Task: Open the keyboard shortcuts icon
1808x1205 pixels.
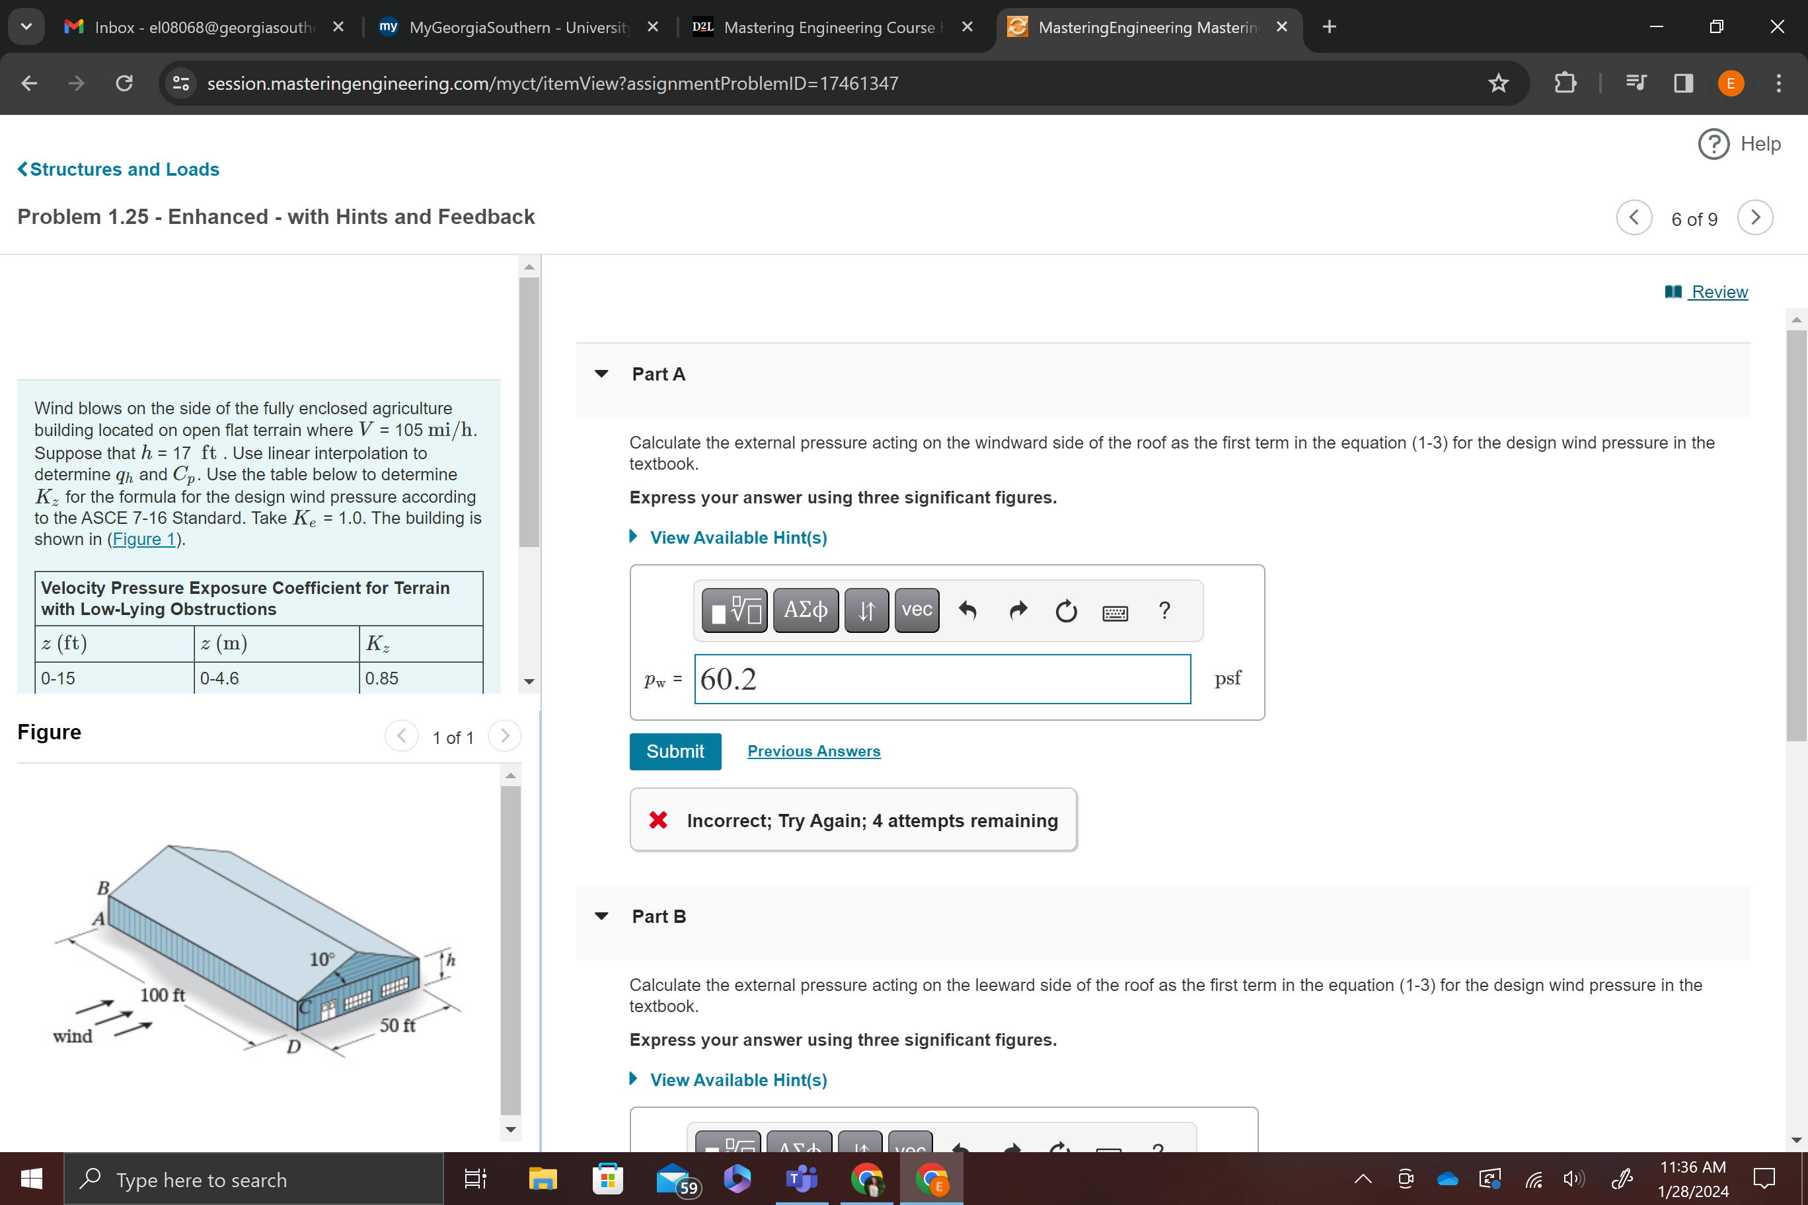Action: pos(1115,612)
